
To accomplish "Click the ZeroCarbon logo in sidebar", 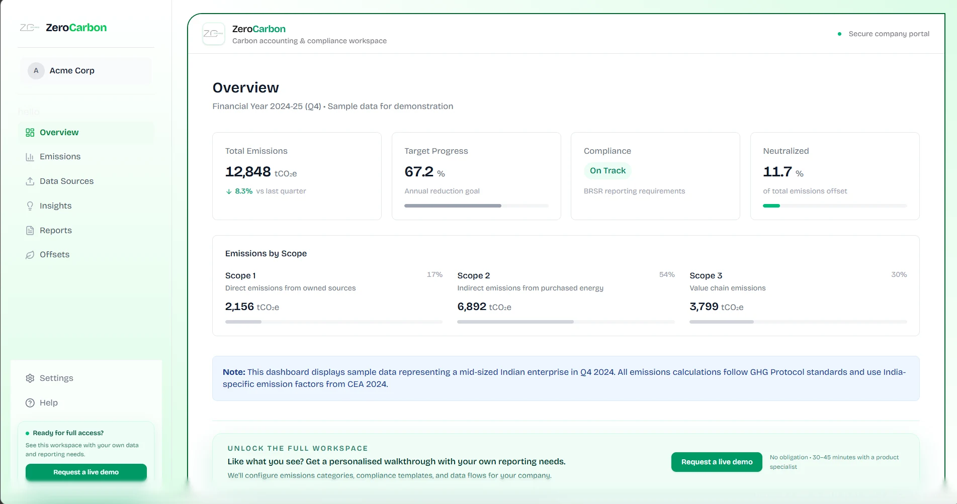I will [63, 28].
